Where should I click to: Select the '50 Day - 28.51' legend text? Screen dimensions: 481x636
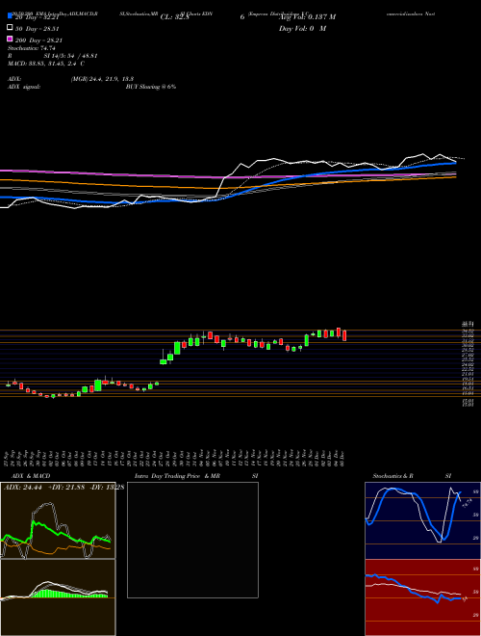(38, 29)
